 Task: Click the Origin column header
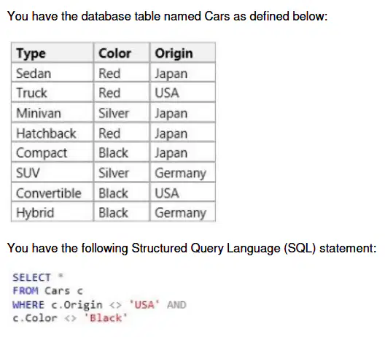coord(183,53)
